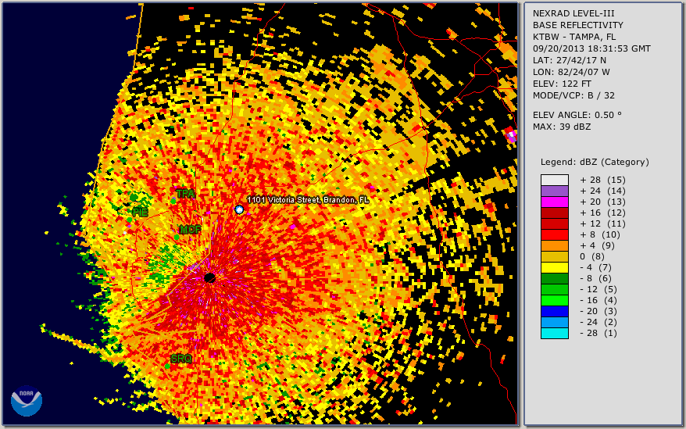Click the black radar site center dot
The image size is (686, 429).
(210, 277)
